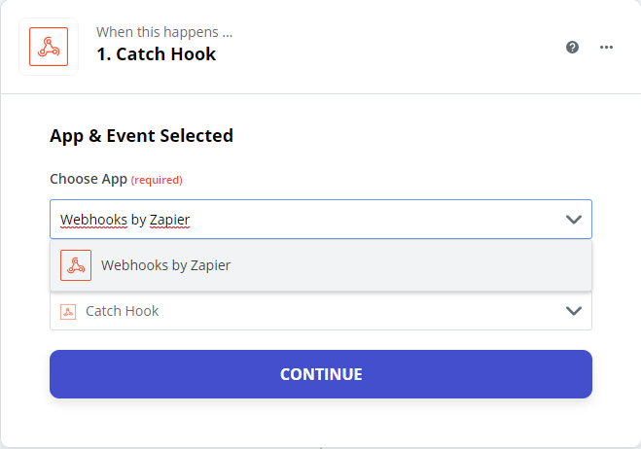Click the App & Event Selected heading

pyautogui.click(x=141, y=136)
